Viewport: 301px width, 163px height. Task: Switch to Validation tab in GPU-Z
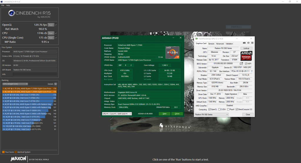(229, 44)
